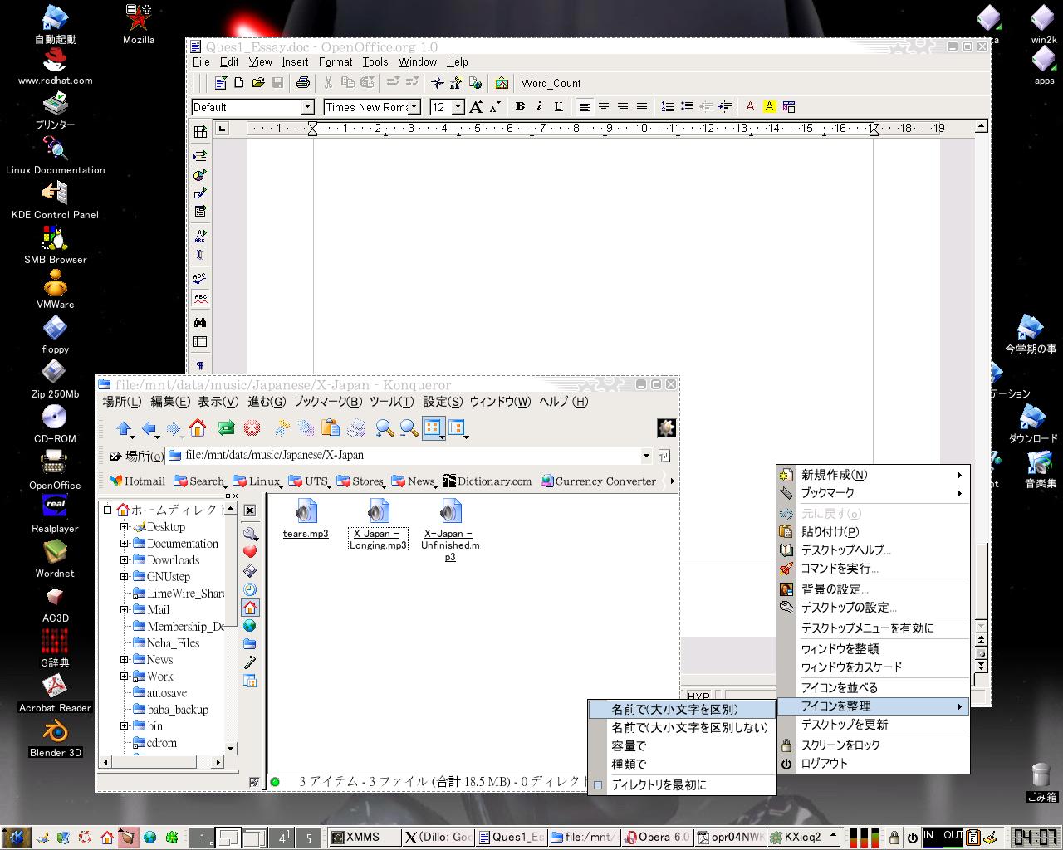
Task: Select the tree view mode in Konqueror
Action: [x=458, y=428]
